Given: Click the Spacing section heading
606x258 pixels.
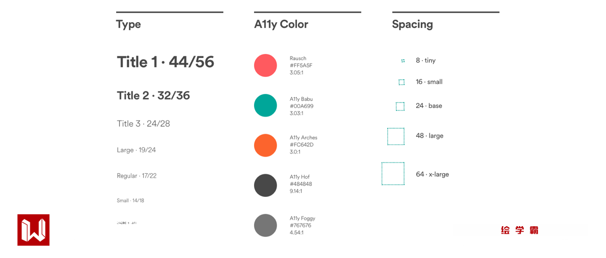Looking at the screenshot, I should (x=412, y=24).
